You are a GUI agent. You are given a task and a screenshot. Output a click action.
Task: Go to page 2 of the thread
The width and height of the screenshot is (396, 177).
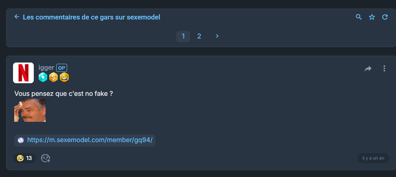pos(199,36)
